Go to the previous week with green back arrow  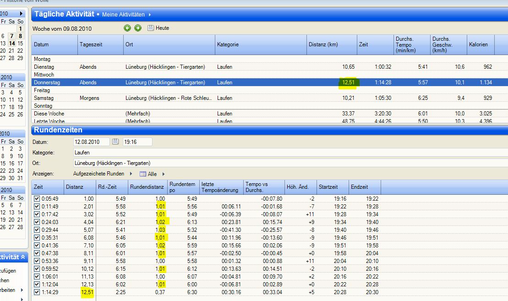[127, 28]
